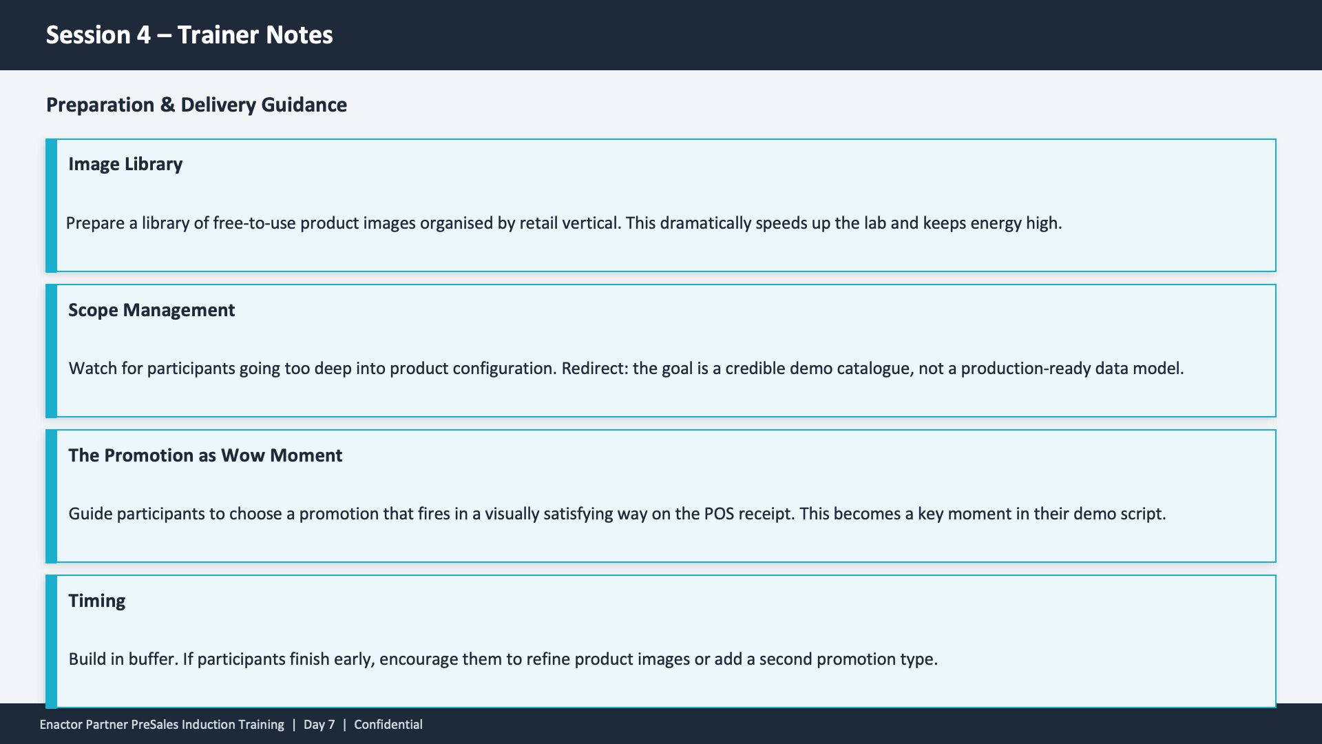Image resolution: width=1322 pixels, height=744 pixels.
Task: Click the "Image Library" card heading
Action: point(125,164)
